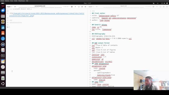Click the 'author:' line in report.md
169x95 pixels.
click(x=101, y=20)
